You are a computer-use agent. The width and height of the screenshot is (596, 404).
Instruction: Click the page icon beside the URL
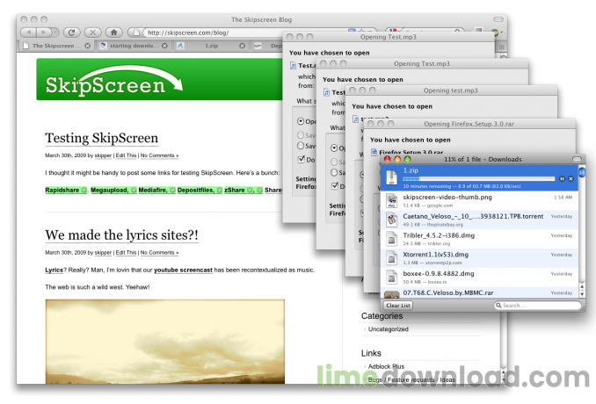135,32
